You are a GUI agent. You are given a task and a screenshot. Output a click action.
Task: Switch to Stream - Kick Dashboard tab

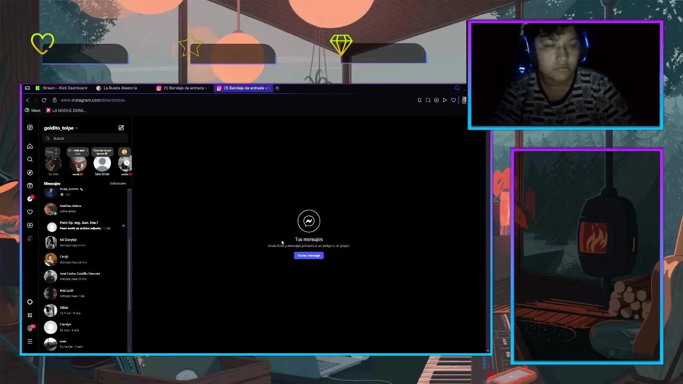click(x=61, y=88)
